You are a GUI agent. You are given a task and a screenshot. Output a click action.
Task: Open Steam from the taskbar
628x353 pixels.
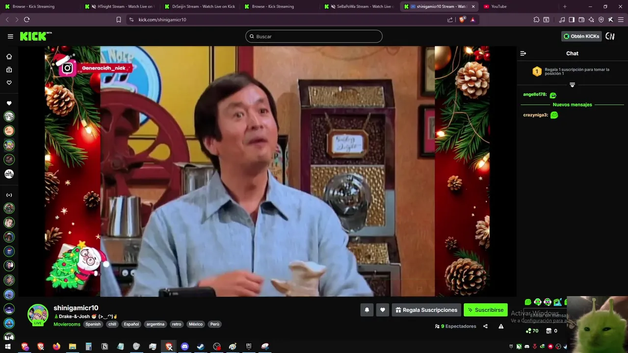point(201,347)
